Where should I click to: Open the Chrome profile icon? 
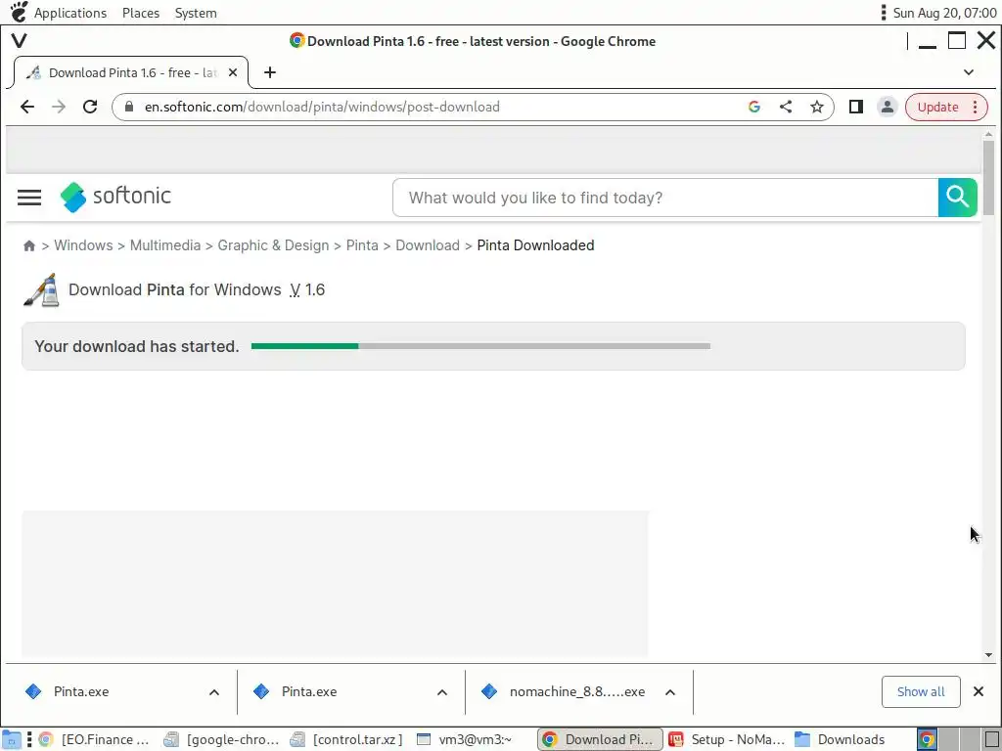coord(887,107)
